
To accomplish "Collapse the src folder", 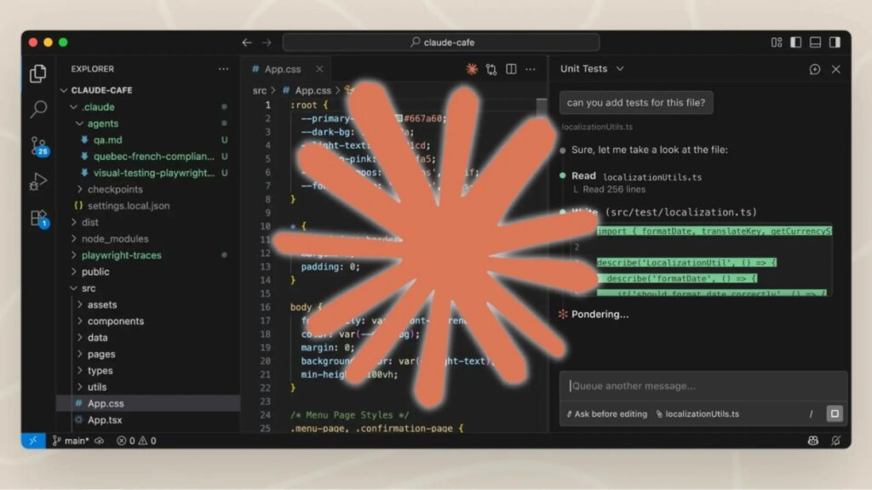I will (x=89, y=288).
